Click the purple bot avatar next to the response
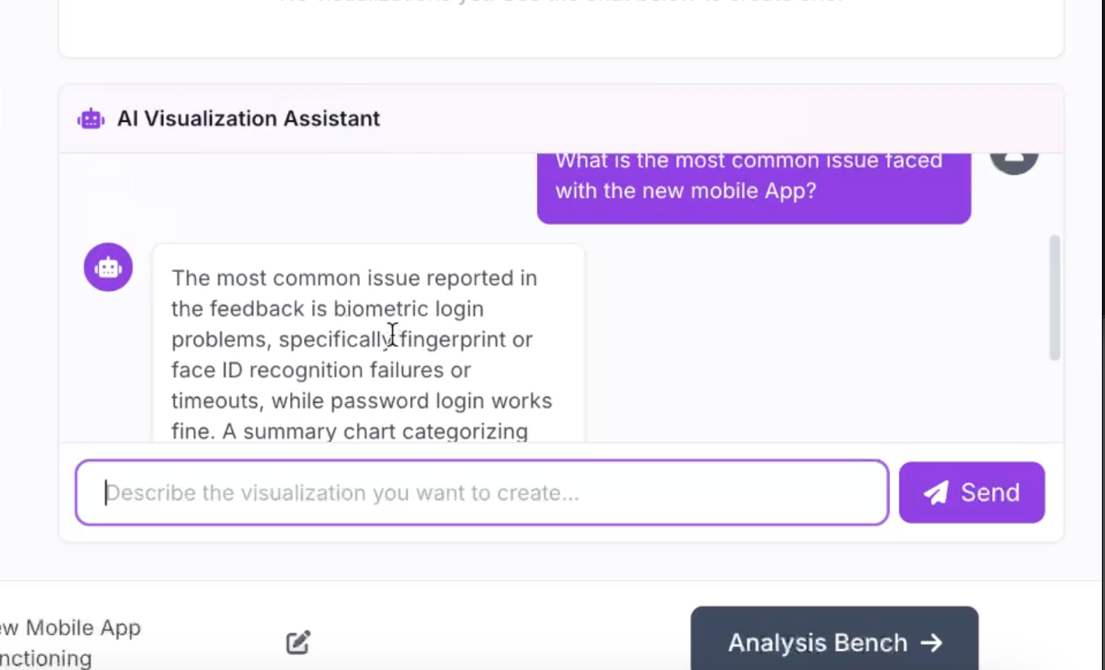1105x670 pixels. (108, 267)
